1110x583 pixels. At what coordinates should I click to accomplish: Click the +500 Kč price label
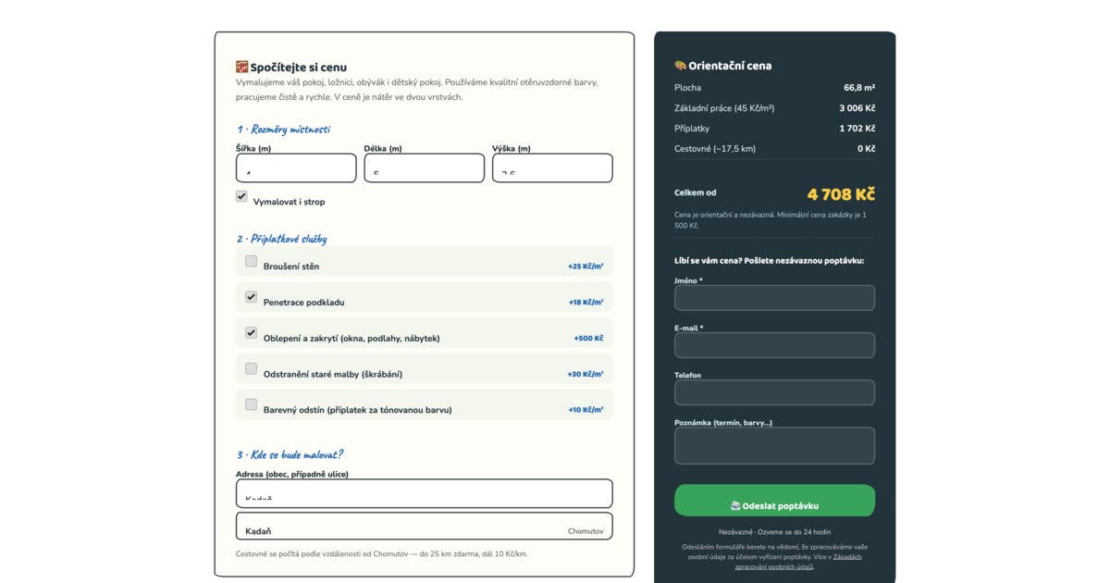tap(588, 339)
